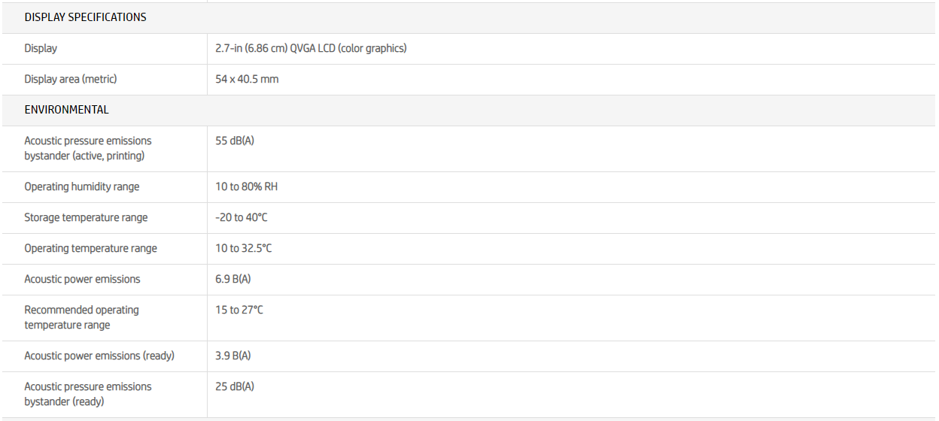Select the Operating humidity range label
The width and height of the screenshot is (939, 421).
coord(81,186)
